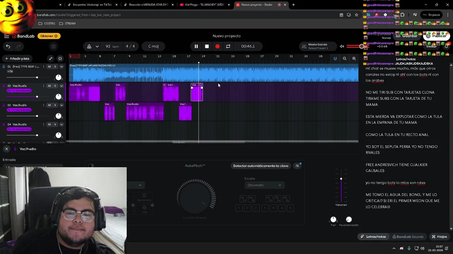This screenshot has height=254, width=453.
Task: Toggle loop cycle mode
Action: click(228, 46)
